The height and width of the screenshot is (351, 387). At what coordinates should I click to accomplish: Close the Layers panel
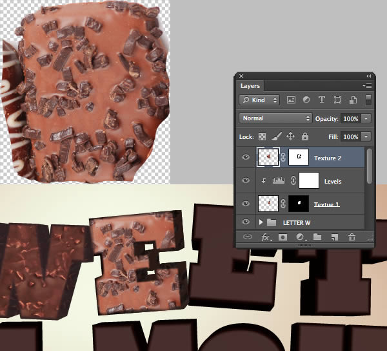(241, 76)
